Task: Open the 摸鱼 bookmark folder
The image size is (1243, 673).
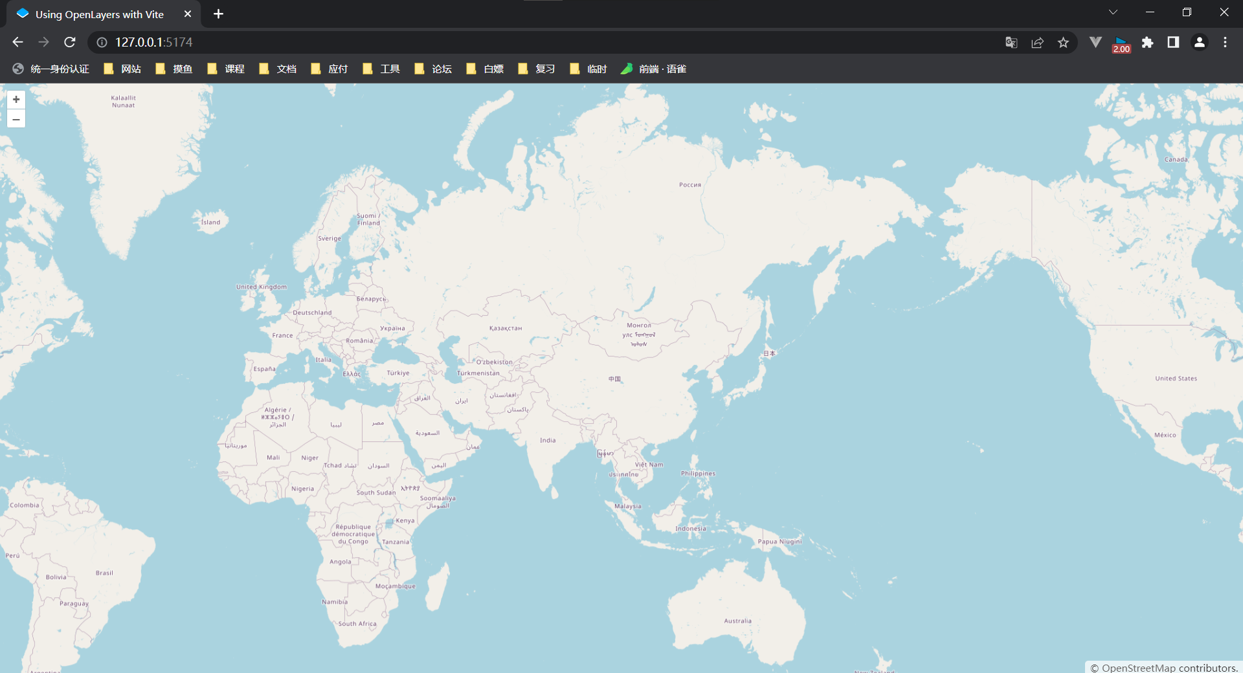Action: 174,69
